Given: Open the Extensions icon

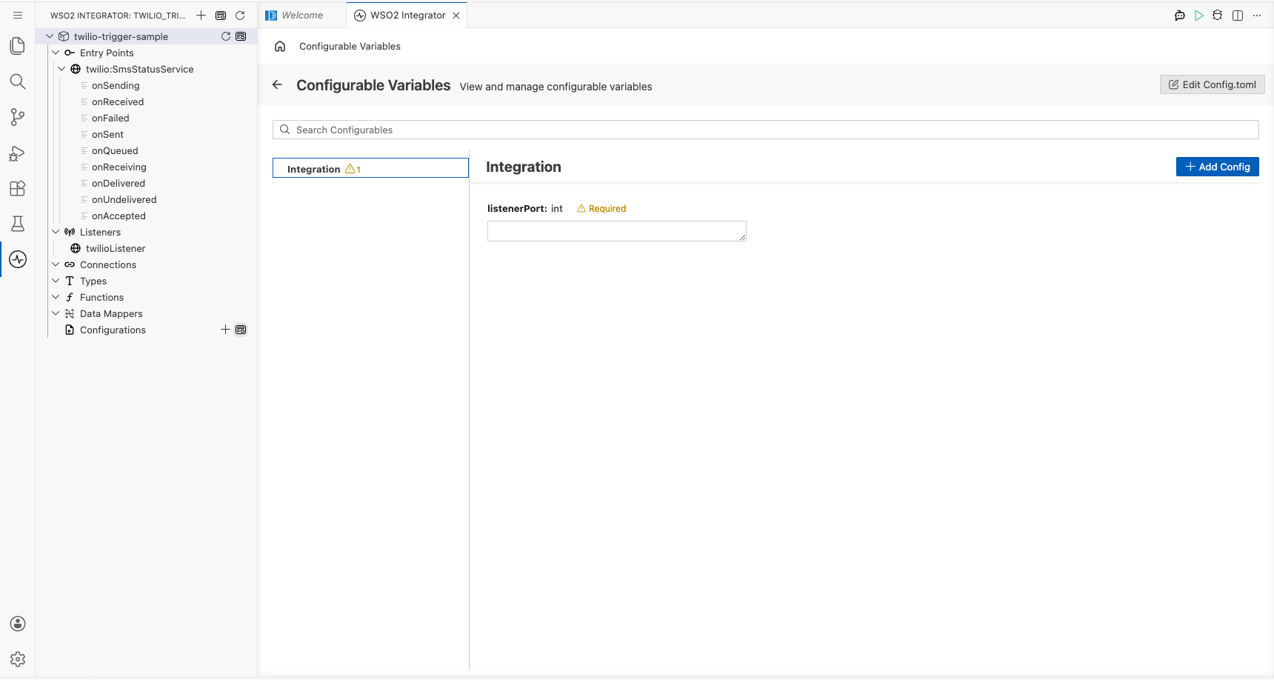Looking at the screenshot, I should click(18, 188).
